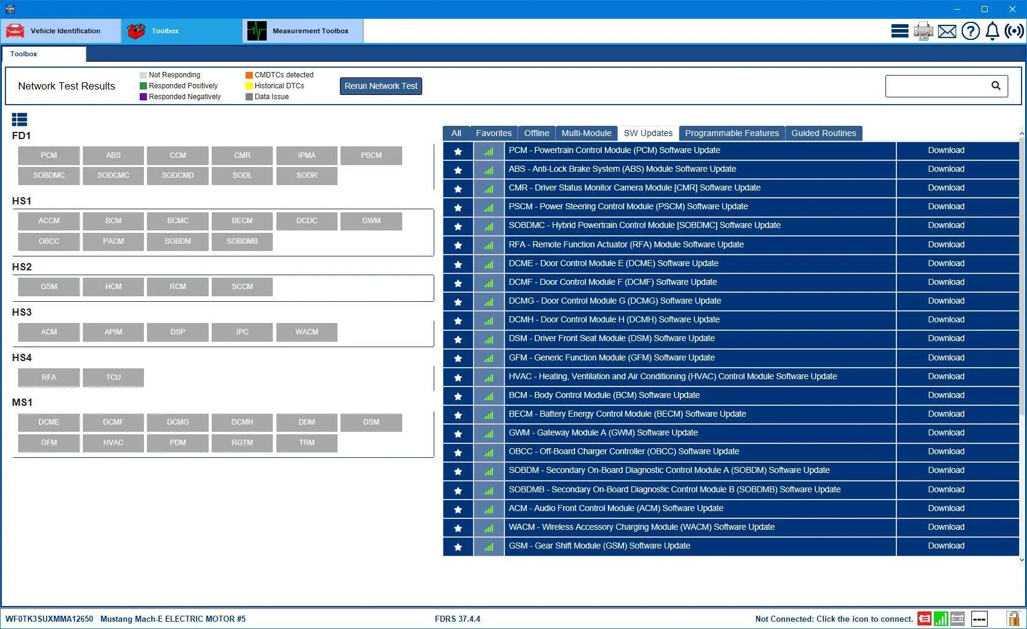Viewport: 1027px width, 629px height.
Task: Favorite the DCME Software Update star
Action: pos(458,264)
